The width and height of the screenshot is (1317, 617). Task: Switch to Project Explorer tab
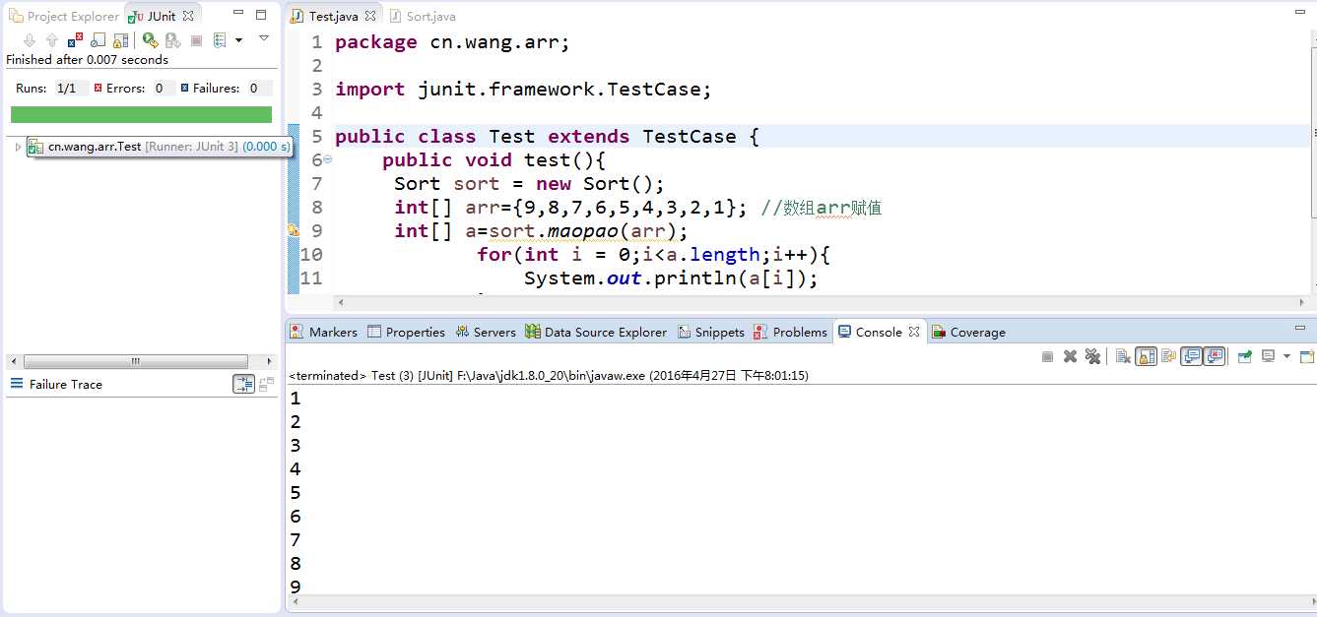click(64, 16)
